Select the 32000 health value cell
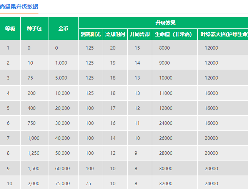 point(175,183)
